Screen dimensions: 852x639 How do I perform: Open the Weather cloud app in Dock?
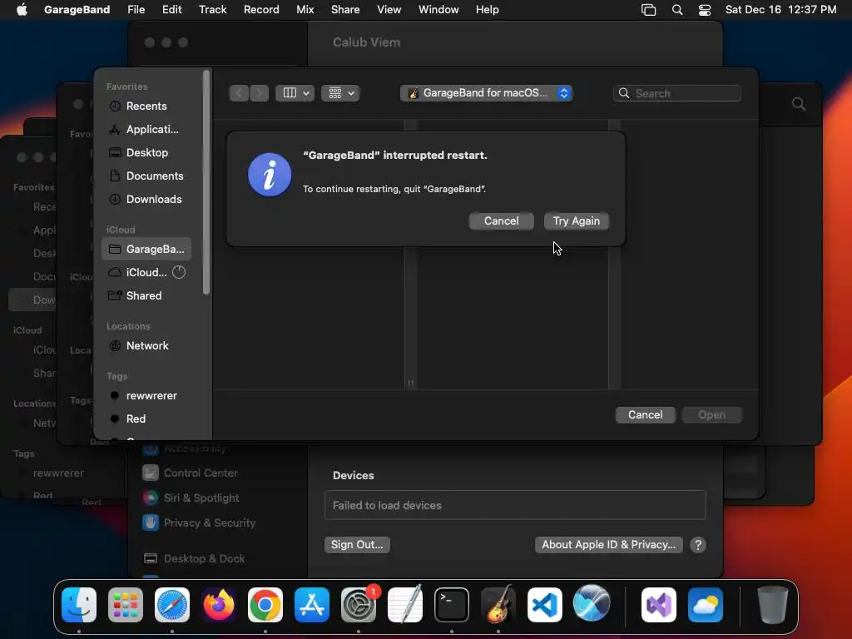coord(706,605)
